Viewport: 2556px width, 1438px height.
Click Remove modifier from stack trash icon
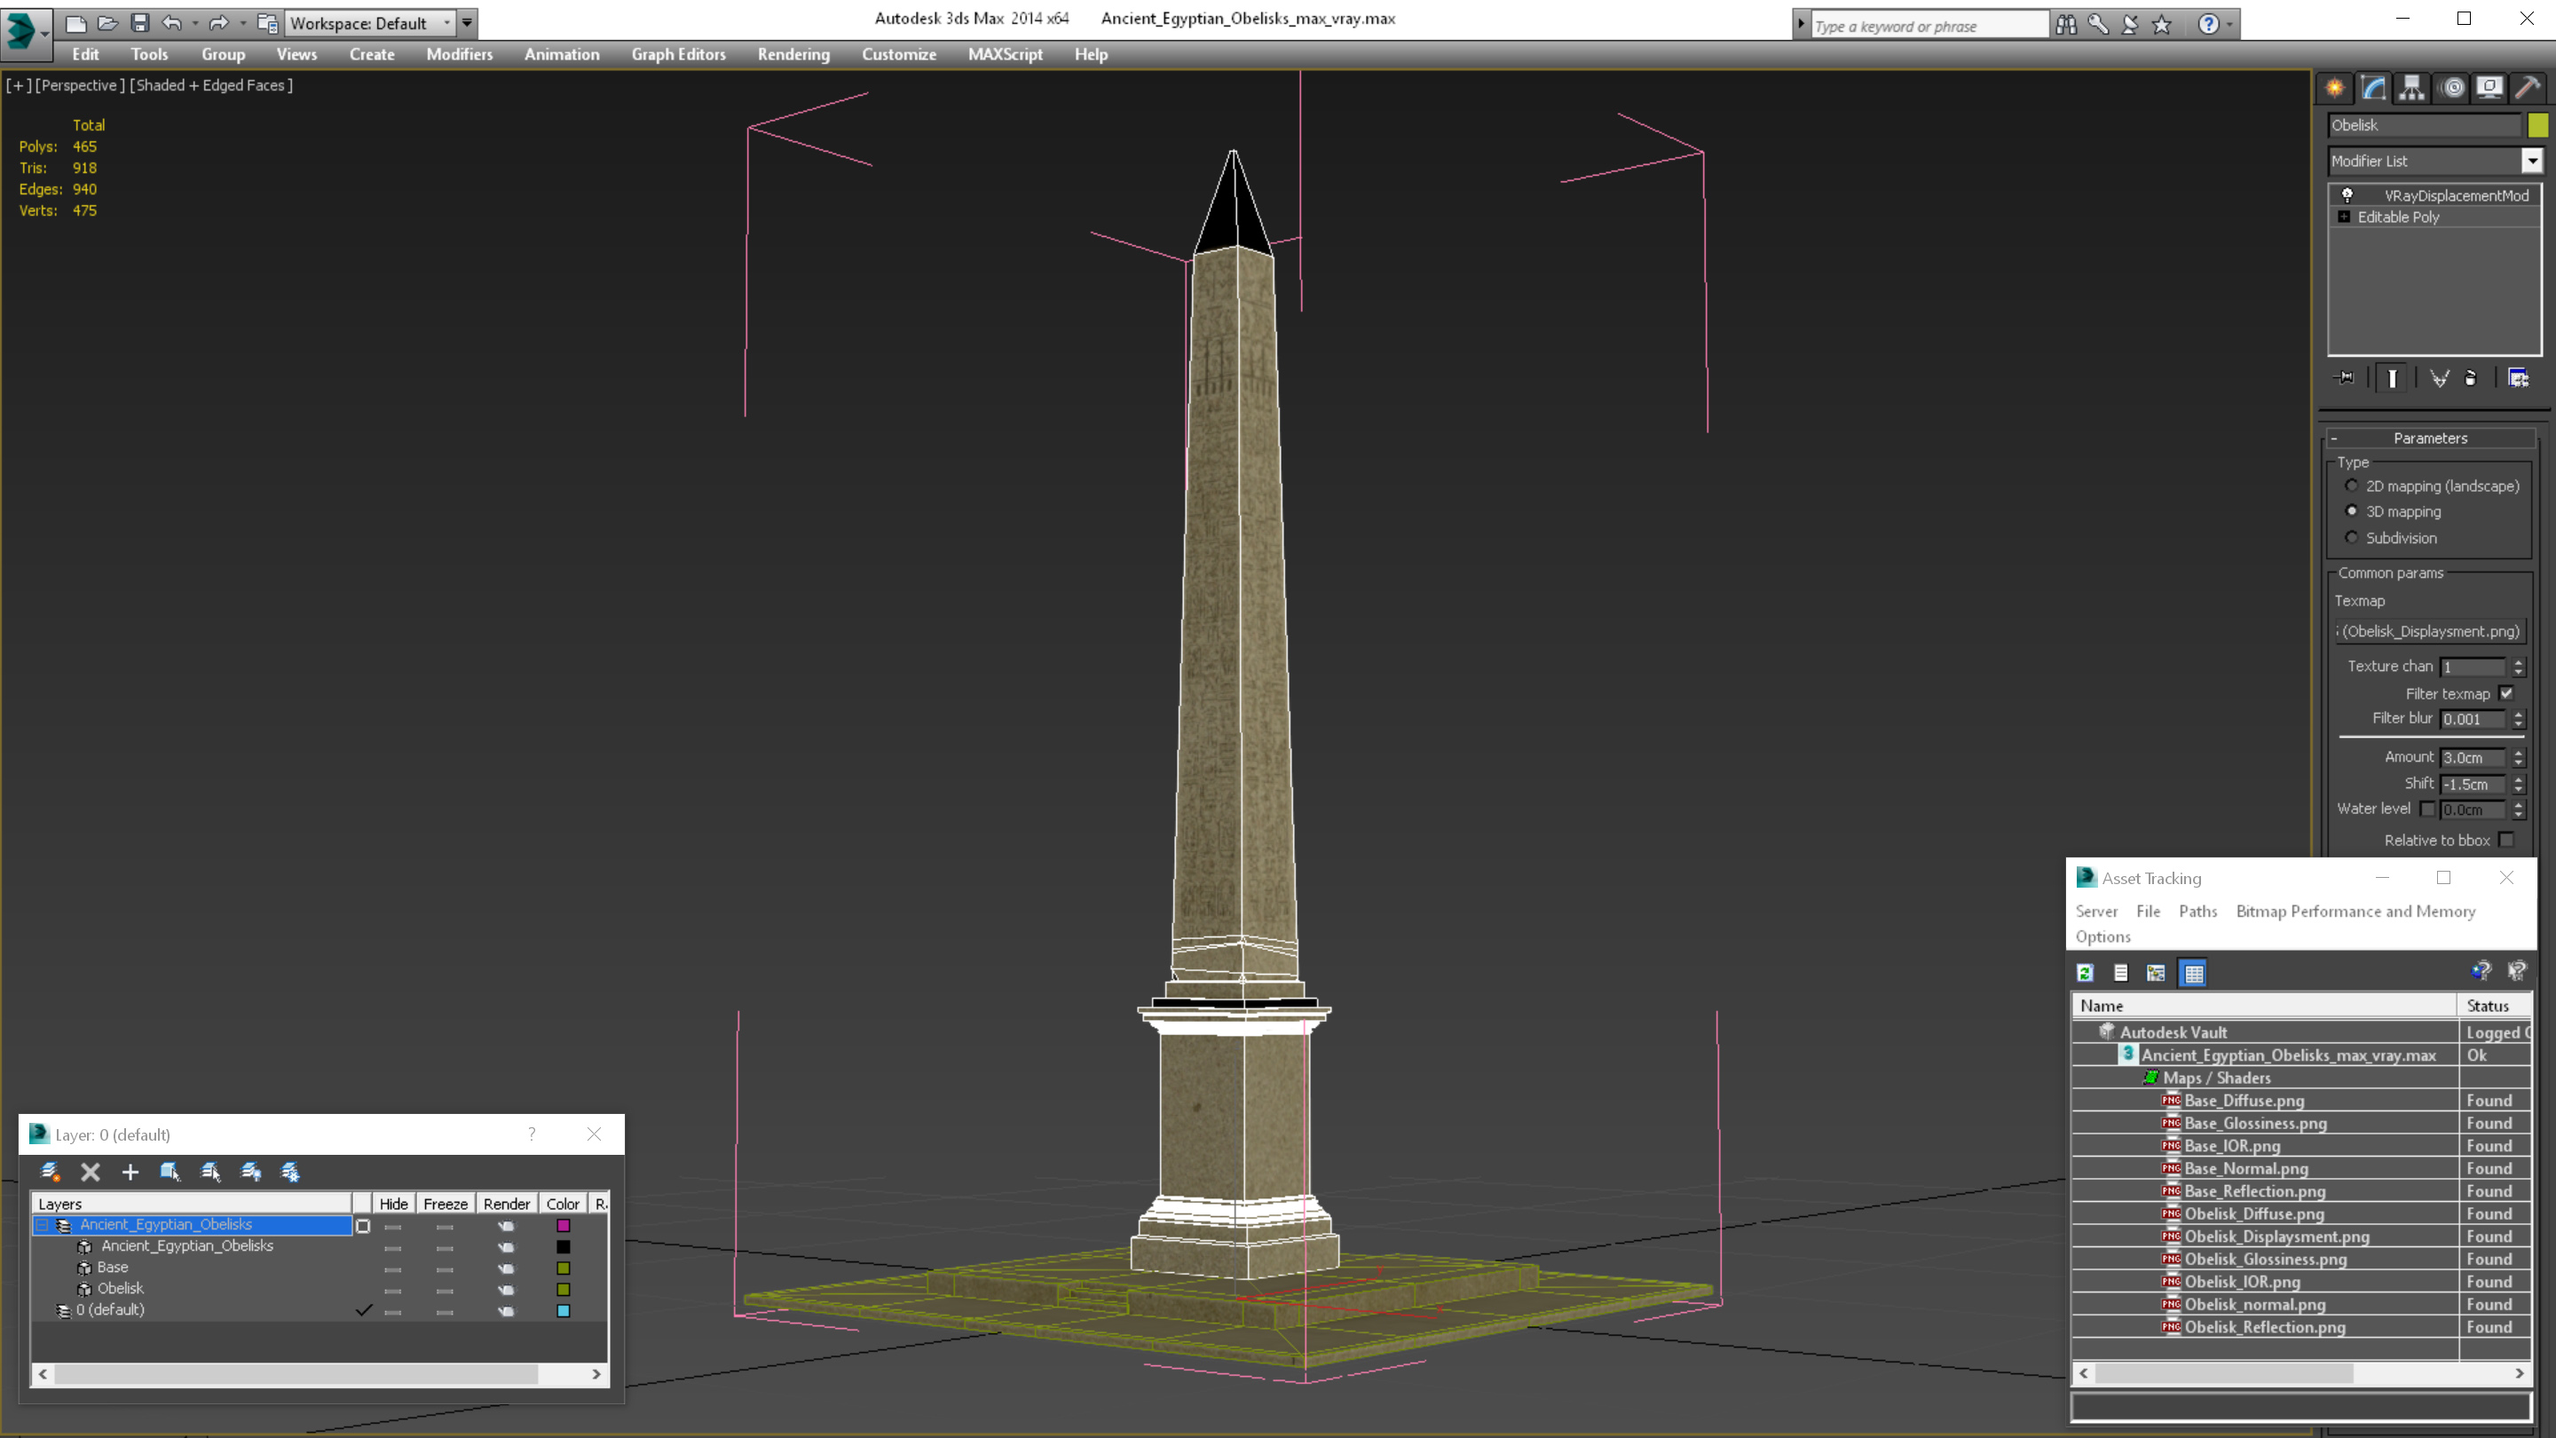[2471, 378]
